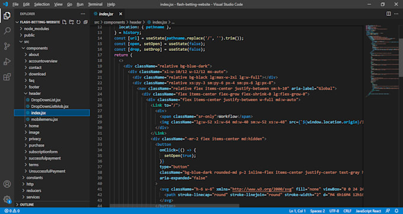Open the Search view icon
Screen dimensions: 403x214
point(7,31)
